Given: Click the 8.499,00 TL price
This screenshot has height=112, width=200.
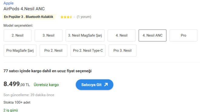Looking at the screenshot, I should pyautogui.click(x=17, y=84).
